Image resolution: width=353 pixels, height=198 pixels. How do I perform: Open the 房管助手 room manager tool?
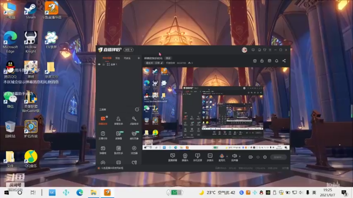(x=118, y=120)
